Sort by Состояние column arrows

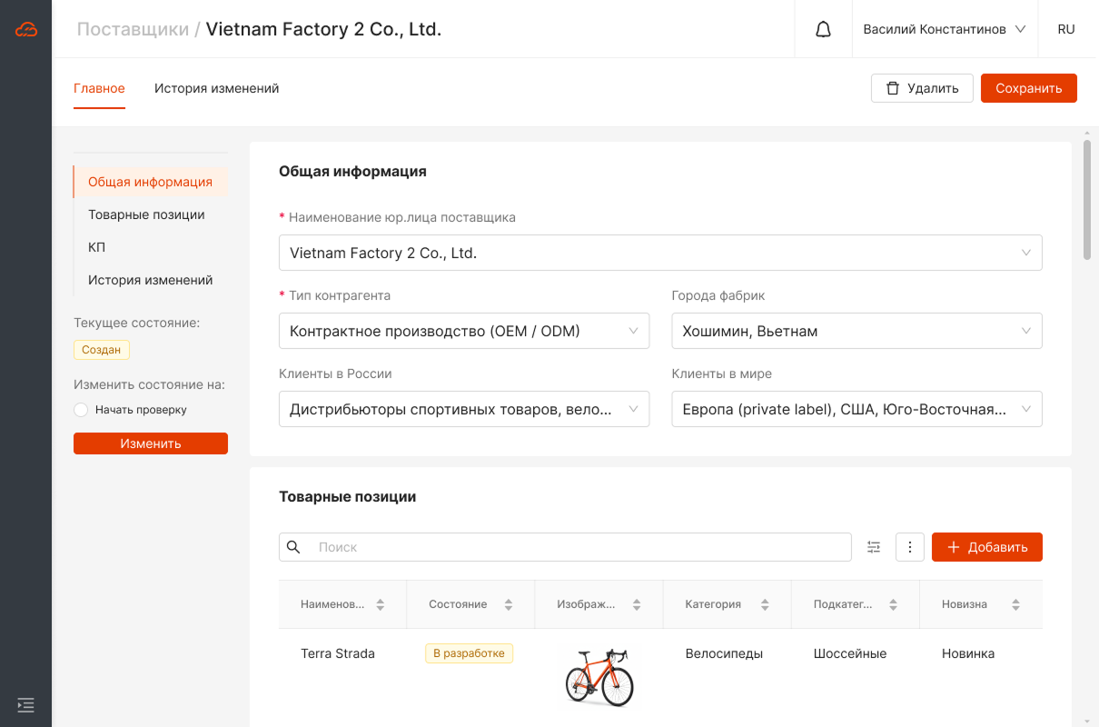(509, 604)
